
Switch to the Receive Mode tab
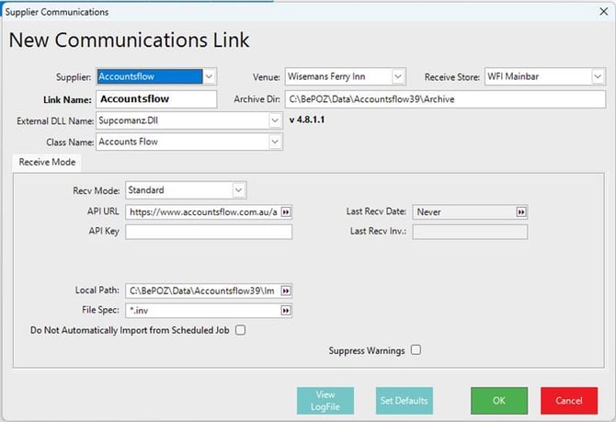47,163
